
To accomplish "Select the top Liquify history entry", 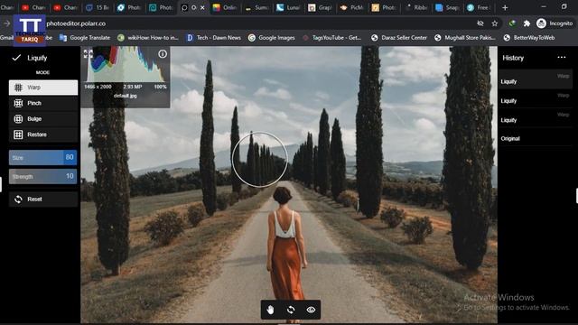I will click(x=536, y=79).
